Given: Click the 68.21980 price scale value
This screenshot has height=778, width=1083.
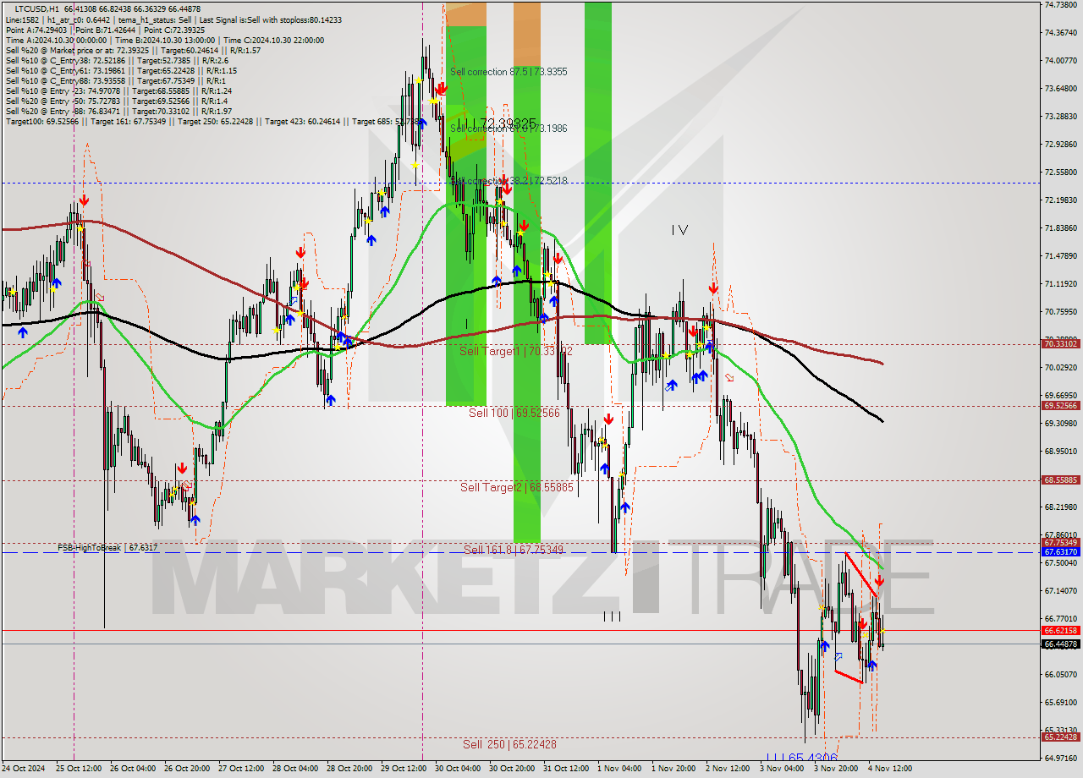Looking at the screenshot, I should 1060,507.
